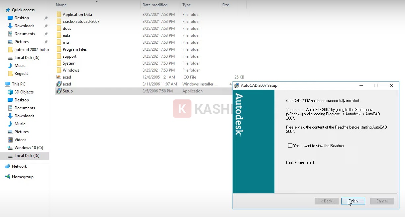This screenshot has height=217, width=405.
Task: Select Local Disk (D:) under This PC
Action: [27, 156]
